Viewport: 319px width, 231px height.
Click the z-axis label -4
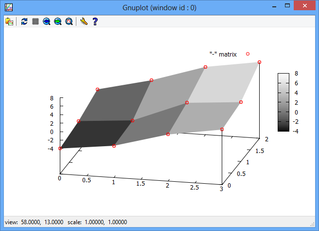coord(51,149)
